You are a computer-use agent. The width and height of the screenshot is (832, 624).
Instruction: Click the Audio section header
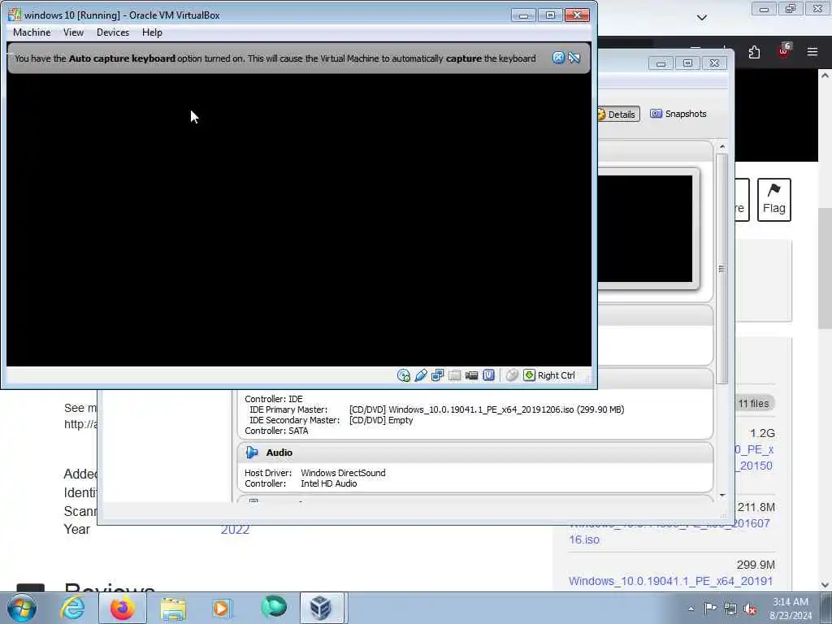tap(474, 453)
